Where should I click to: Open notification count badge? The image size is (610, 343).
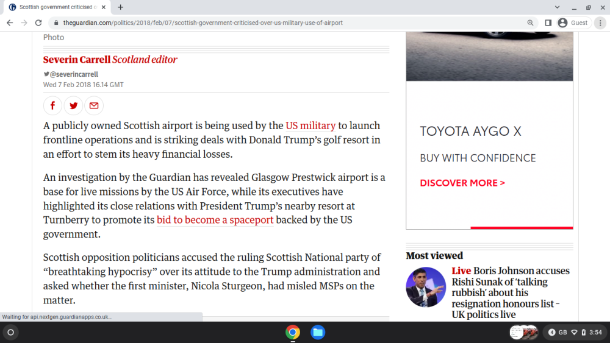click(551, 332)
